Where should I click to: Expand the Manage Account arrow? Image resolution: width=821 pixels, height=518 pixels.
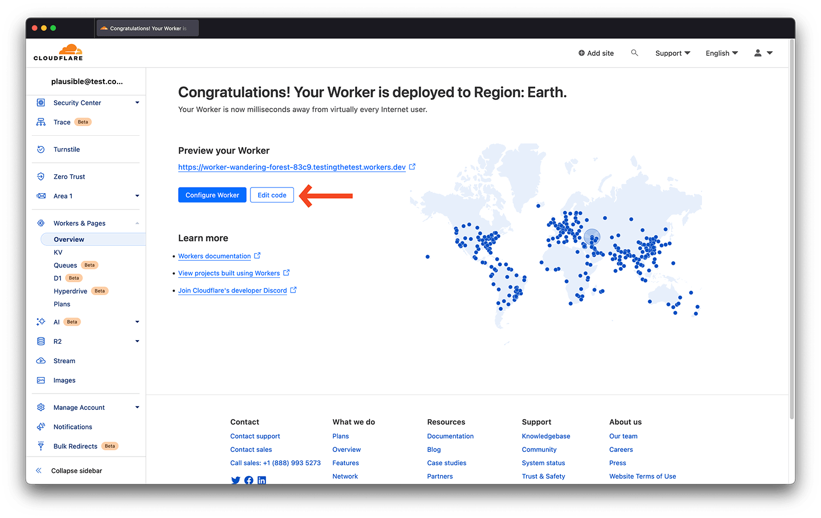click(137, 407)
